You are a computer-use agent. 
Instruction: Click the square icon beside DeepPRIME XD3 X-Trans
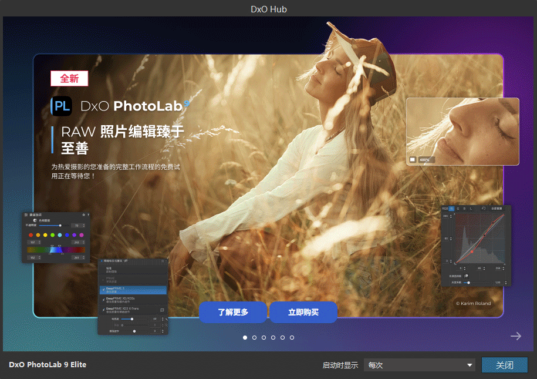pyautogui.click(x=161, y=309)
